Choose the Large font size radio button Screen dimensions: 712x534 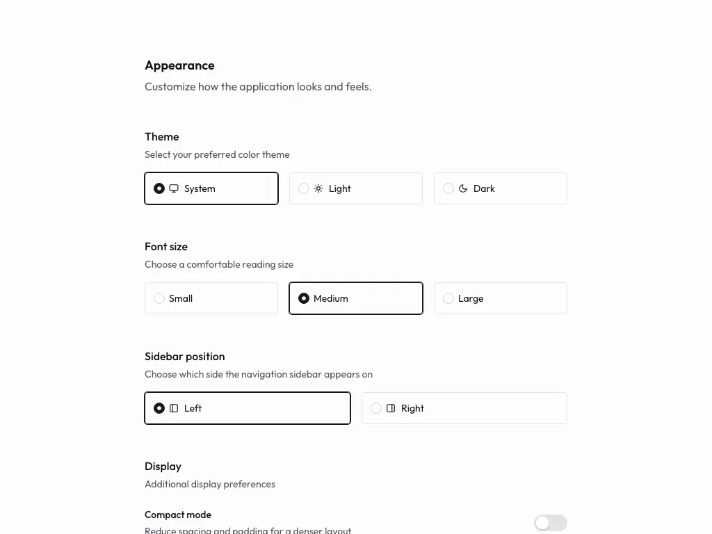tap(448, 298)
